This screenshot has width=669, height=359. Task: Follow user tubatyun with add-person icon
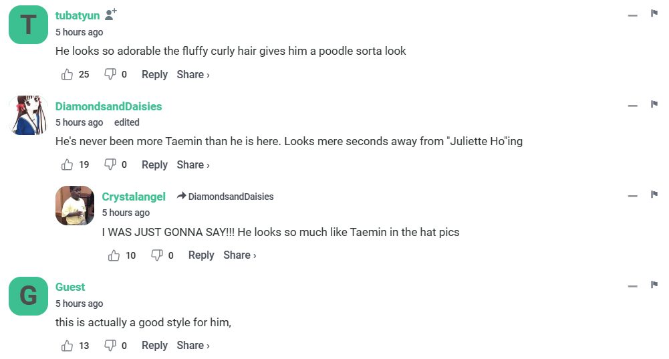point(111,14)
